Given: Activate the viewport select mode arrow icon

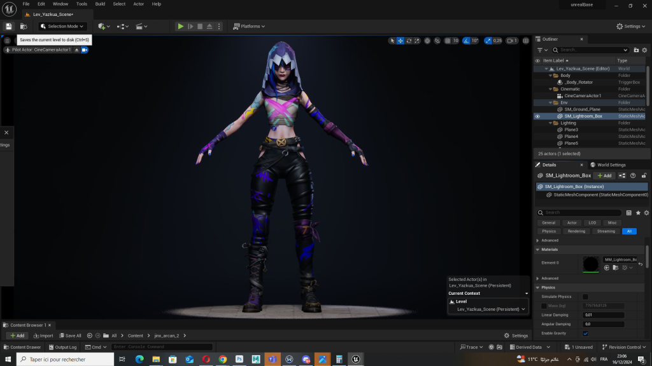Looking at the screenshot, I should (392, 41).
